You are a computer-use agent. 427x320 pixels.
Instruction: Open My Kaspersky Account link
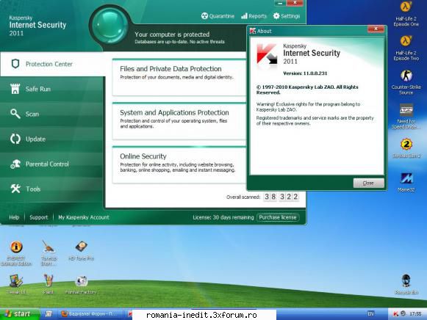pos(84,217)
